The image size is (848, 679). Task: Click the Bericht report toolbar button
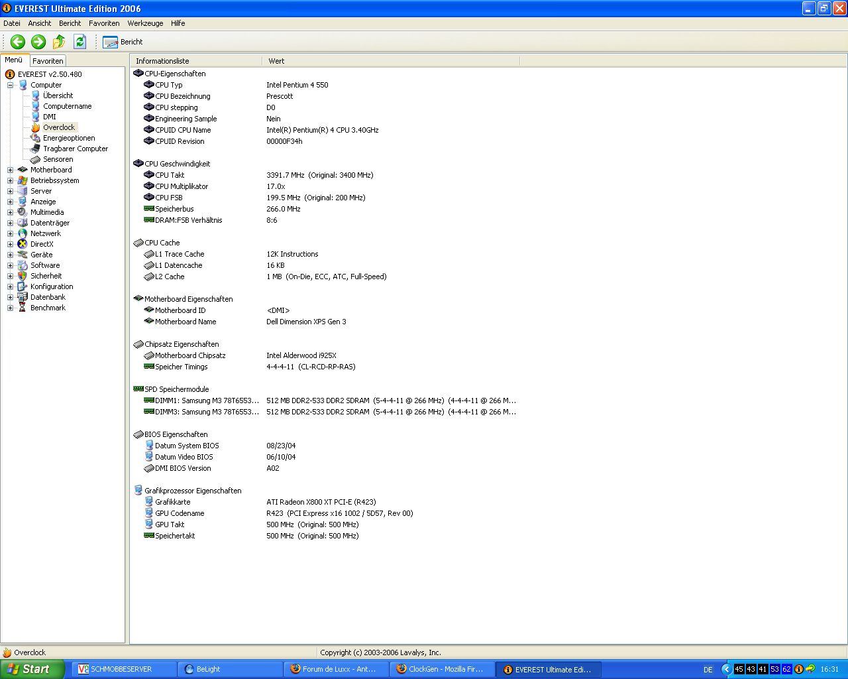pos(123,42)
